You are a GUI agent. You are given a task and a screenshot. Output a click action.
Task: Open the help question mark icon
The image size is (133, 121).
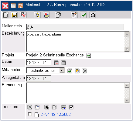[x=21, y=5]
